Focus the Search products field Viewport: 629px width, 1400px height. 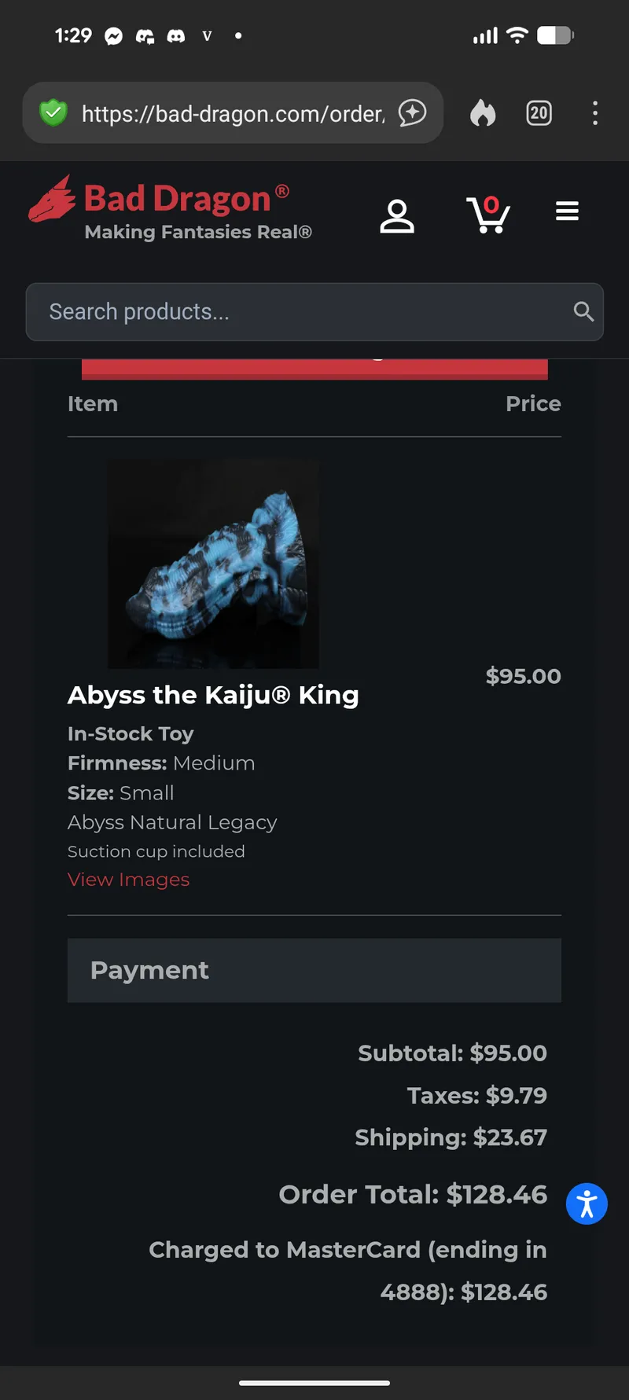(x=299, y=312)
